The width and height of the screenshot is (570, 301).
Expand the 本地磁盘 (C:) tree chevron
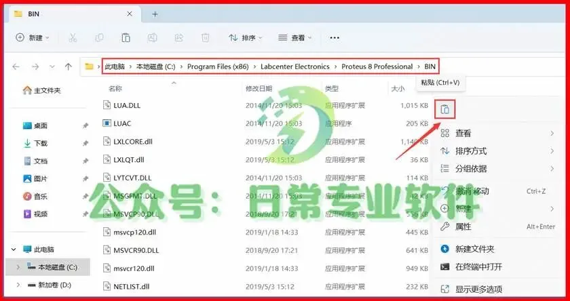[18, 267]
